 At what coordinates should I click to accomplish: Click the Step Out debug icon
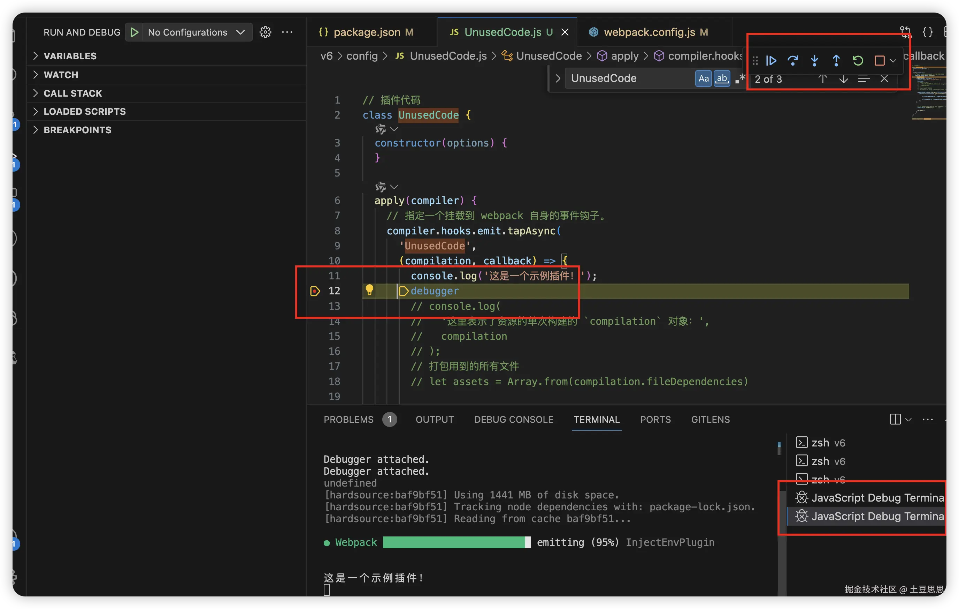tap(836, 61)
